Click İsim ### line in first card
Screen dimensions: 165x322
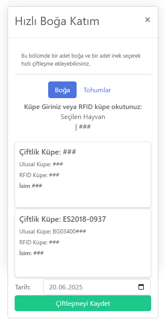tap(31, 186)
